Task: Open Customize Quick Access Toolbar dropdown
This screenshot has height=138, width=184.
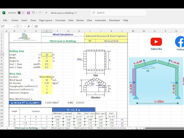Action: click(x=46, y=13)
